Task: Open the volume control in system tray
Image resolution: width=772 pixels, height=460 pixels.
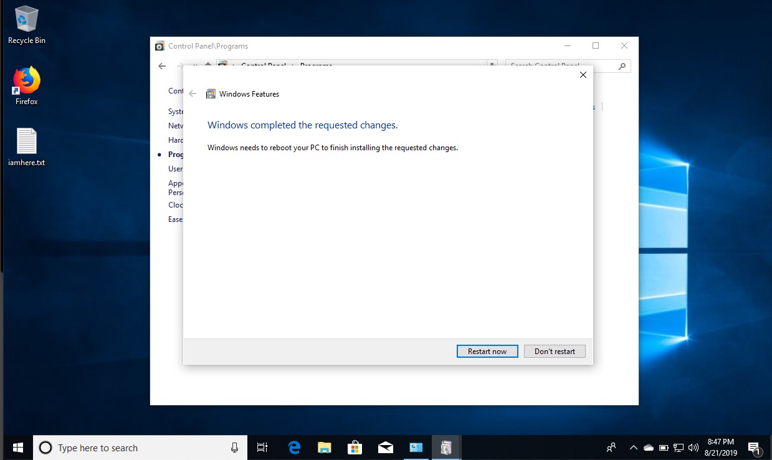Action: pyautogui.click(x=693, y=448)
